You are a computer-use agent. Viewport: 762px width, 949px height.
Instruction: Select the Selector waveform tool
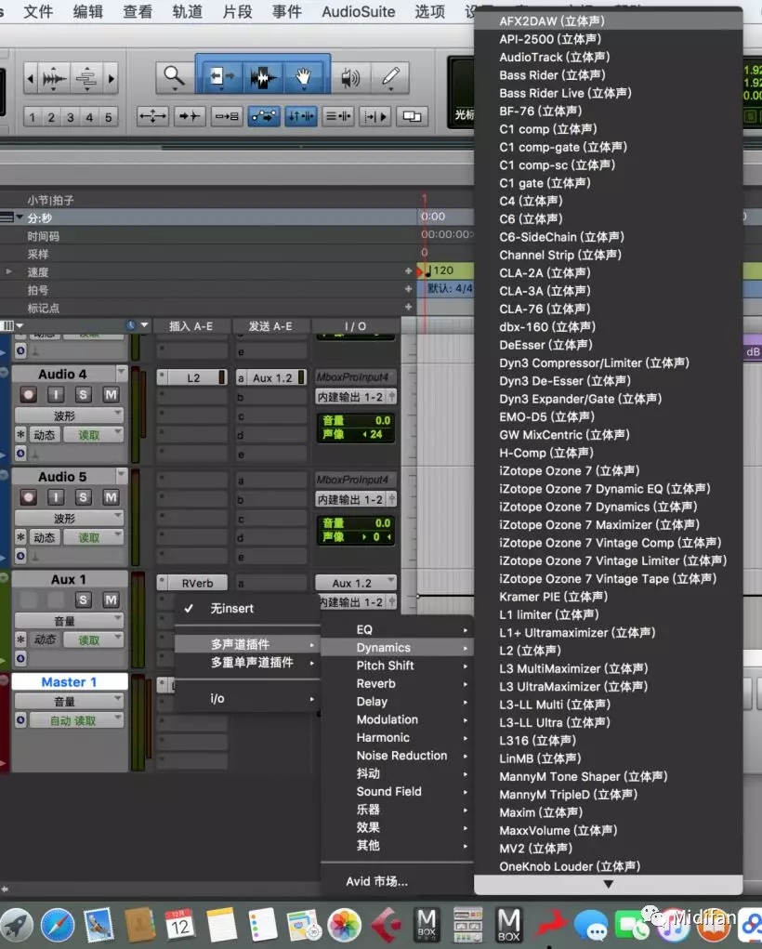(x=262, y=77)
